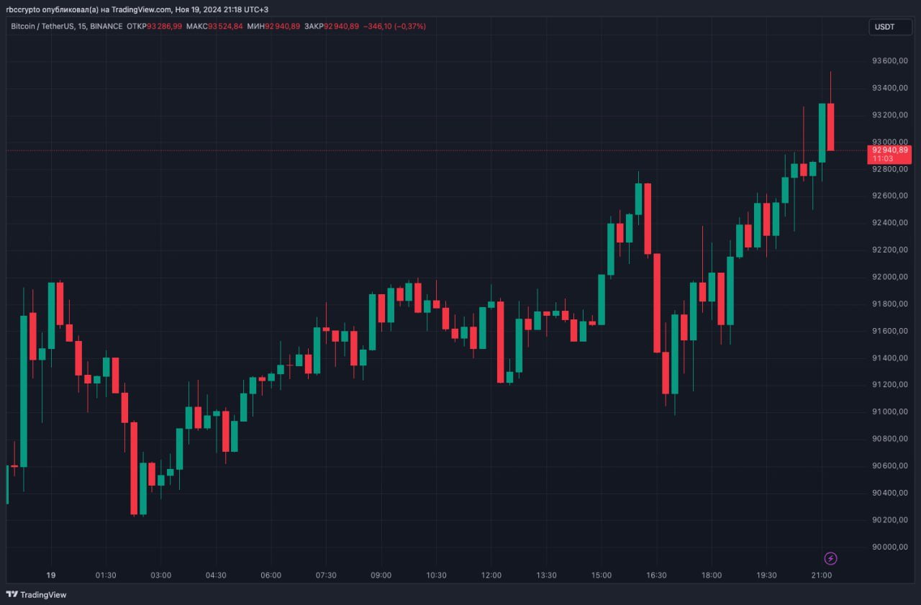Click the 19:30 time axis label
921x605 pixels.
pyautogui.click(x=766, y=576)
